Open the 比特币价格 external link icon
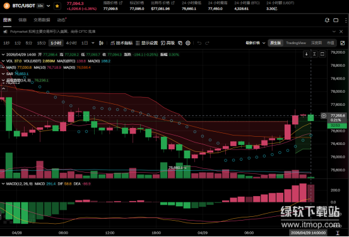 (173, 3)
